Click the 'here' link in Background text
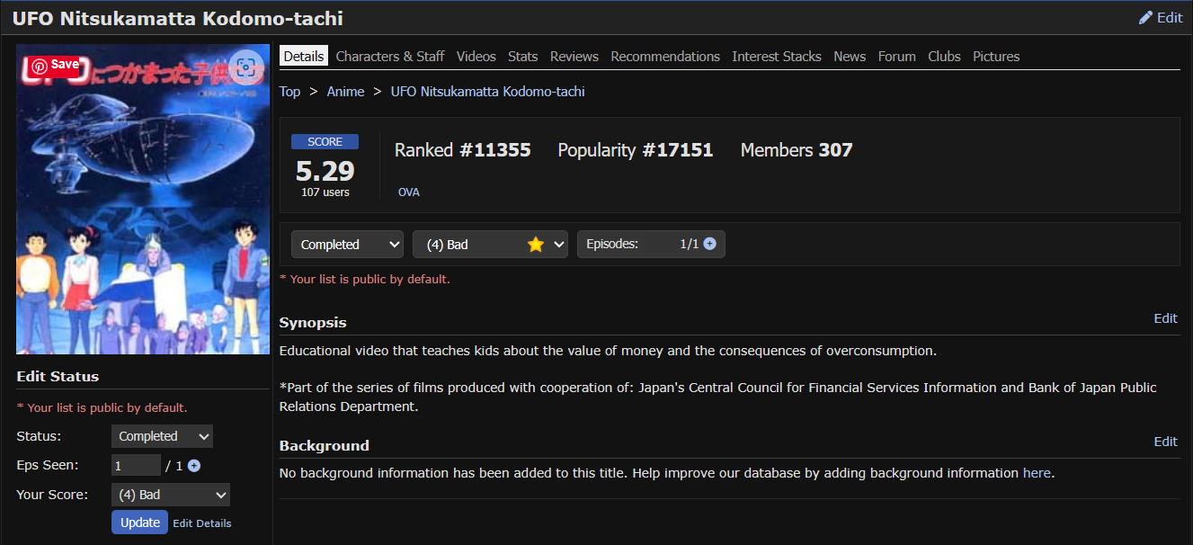The width and height of the screenshot is (1193, 545). 1037,473
